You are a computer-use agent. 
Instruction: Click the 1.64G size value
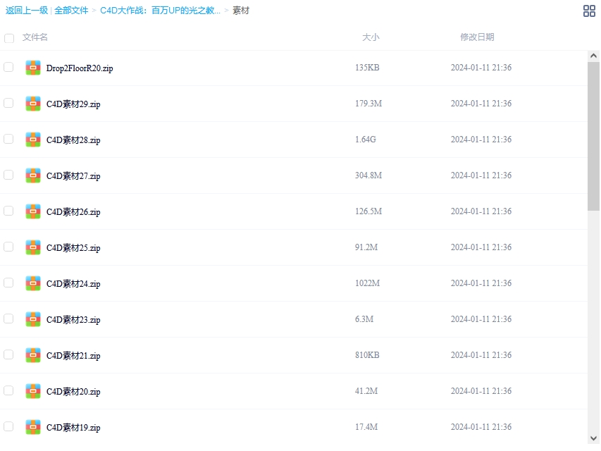pyautogui.click(x=365, y=140)
